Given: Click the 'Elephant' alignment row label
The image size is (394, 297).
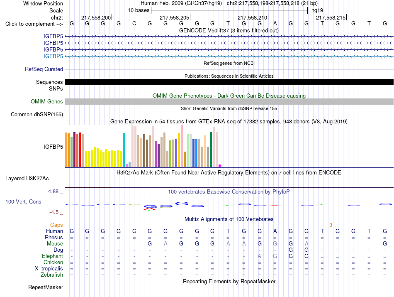Looking at the screenshot, I should pyautogui.click(x=52, y=256).
